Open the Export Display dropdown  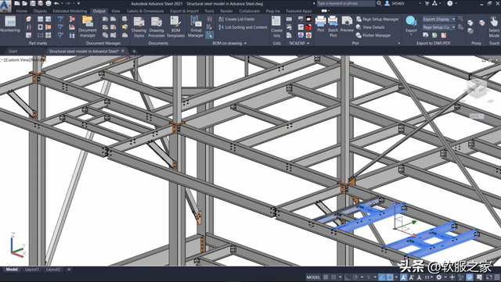438,20
